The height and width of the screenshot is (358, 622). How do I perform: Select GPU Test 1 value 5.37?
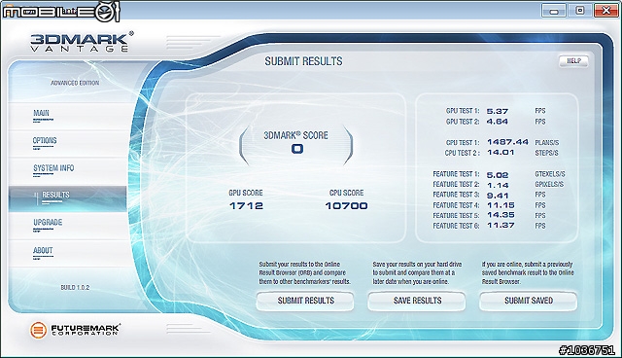pyautogui.click(x=498, y=112)
